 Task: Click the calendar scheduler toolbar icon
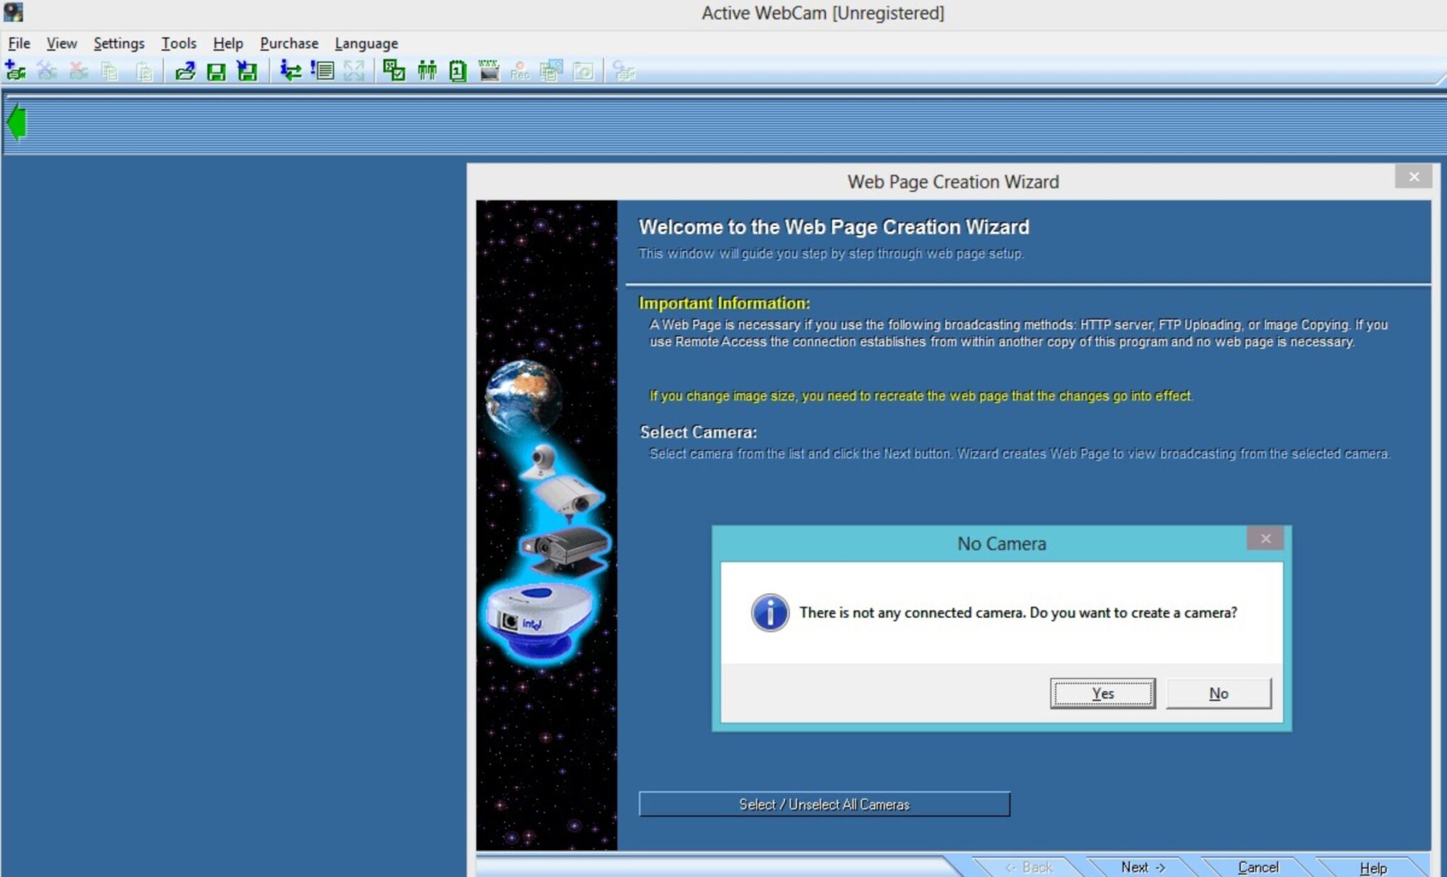pyautogui.click(x=458, y=71)
